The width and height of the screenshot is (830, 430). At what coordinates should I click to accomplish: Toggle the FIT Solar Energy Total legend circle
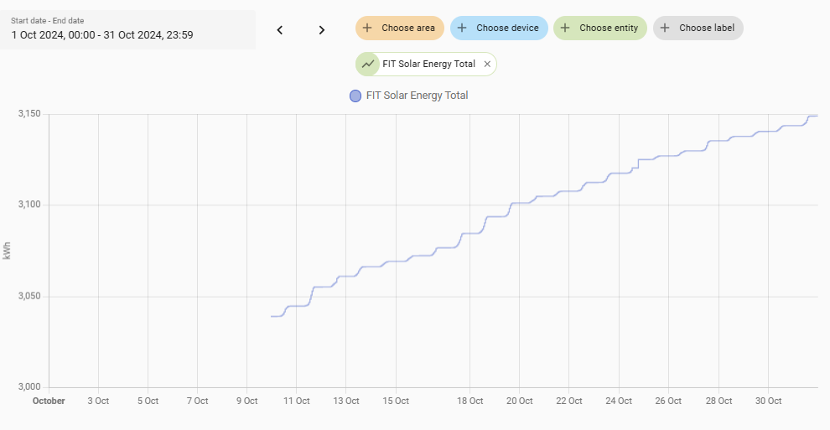click(355, 96)
